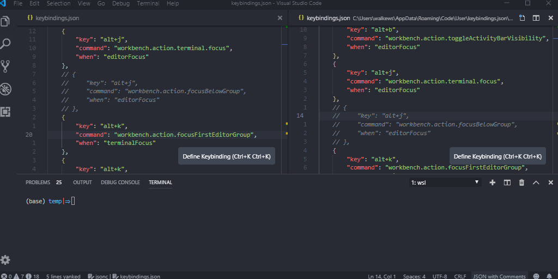Image resolution: width=558 pixels, height=279 pixels.
Task: Create a new terminal with plus icon
Action: click(493, 183)
